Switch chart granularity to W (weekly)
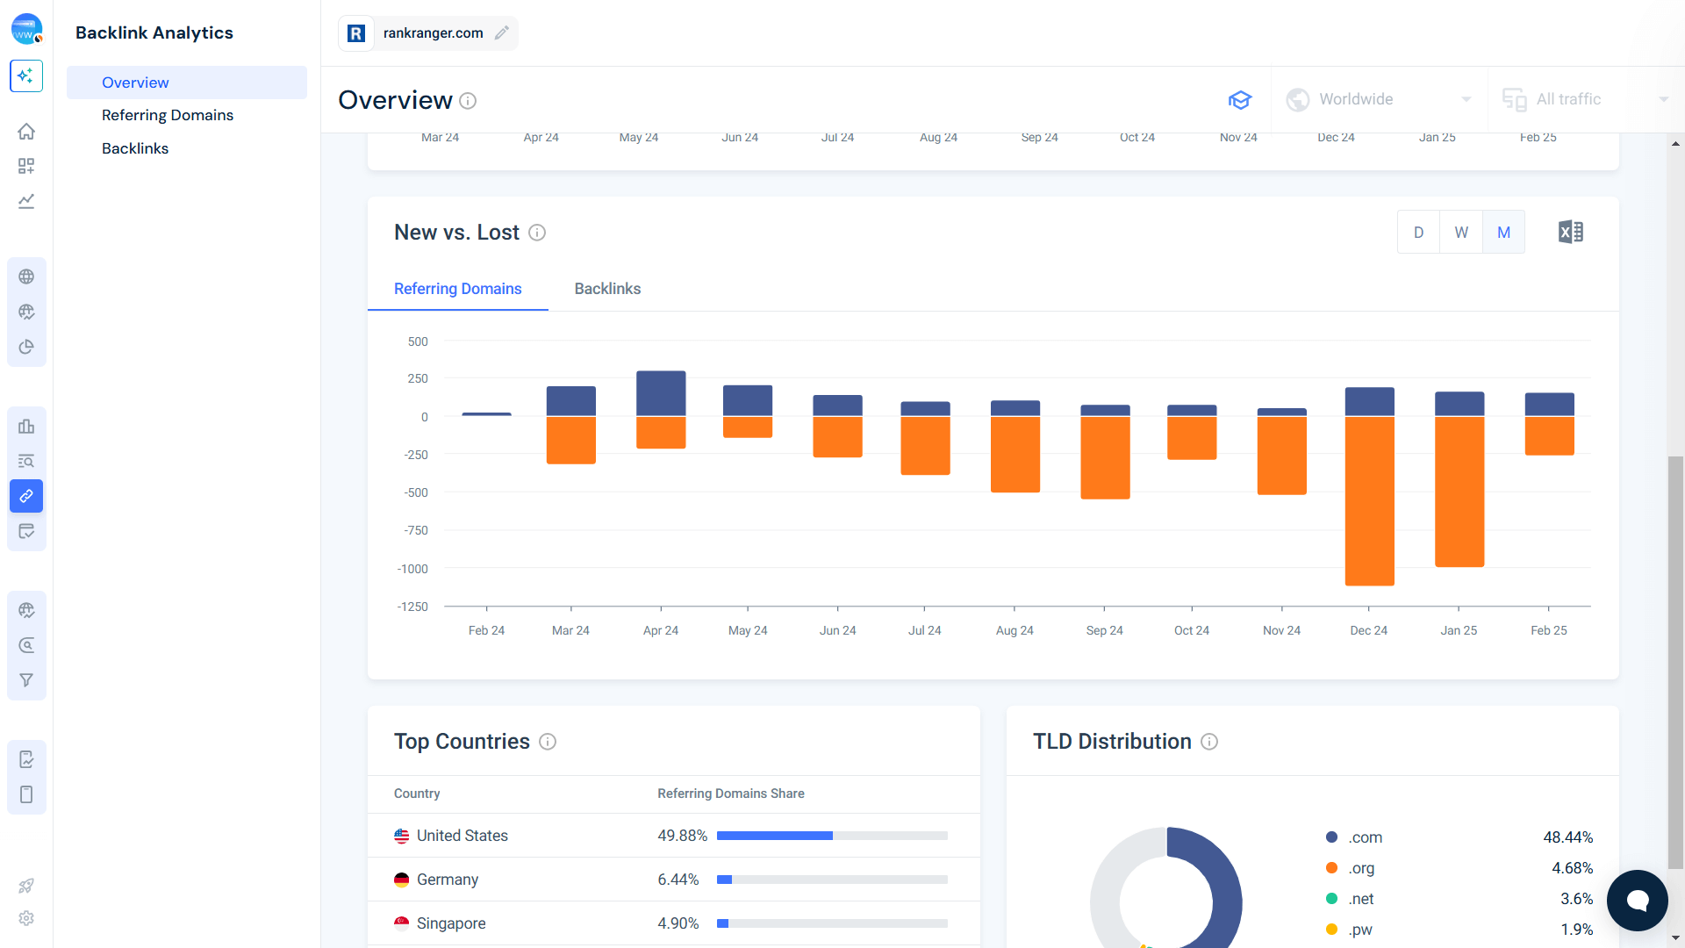The image size is (1685, 948). coord(1461,233)
